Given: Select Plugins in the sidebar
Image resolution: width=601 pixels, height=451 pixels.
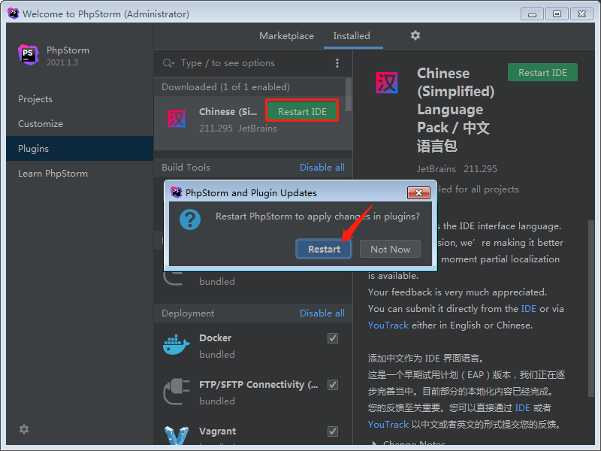Looking at the screenshot, I should pos(80,148).
